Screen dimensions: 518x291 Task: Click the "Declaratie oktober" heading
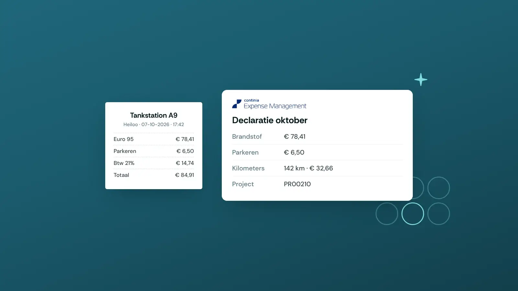click(270, 120)
